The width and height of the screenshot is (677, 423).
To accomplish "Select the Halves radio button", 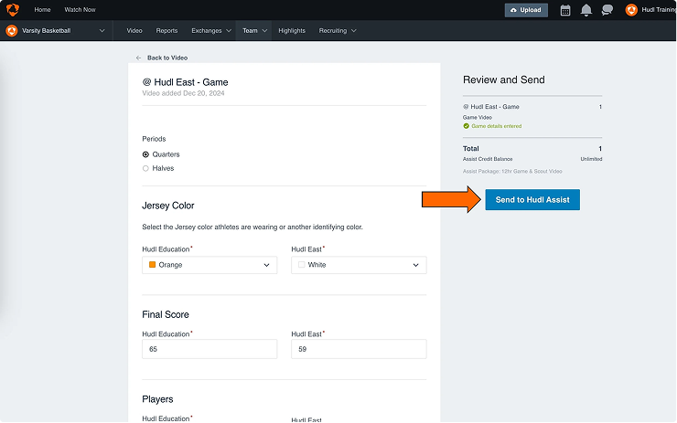I will point(145,168).
